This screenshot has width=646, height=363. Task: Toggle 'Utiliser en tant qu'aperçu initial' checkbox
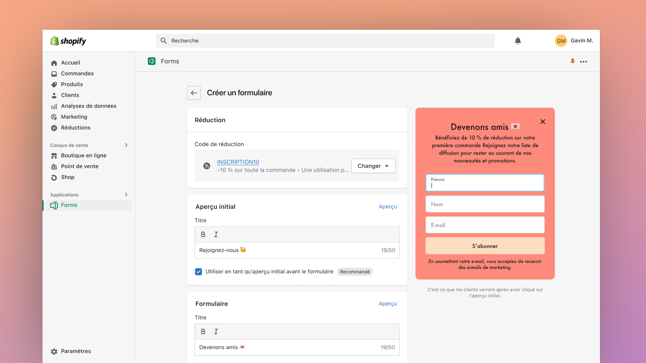pyautogui.click(x=199, y=272)
